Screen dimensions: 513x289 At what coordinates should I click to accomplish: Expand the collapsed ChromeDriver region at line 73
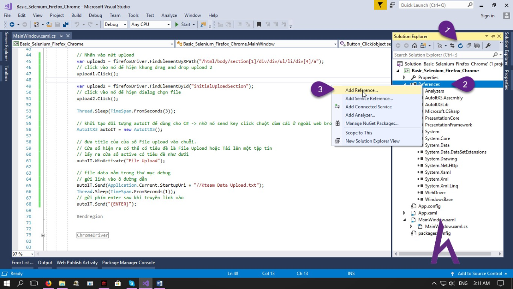tap(43, 235)
